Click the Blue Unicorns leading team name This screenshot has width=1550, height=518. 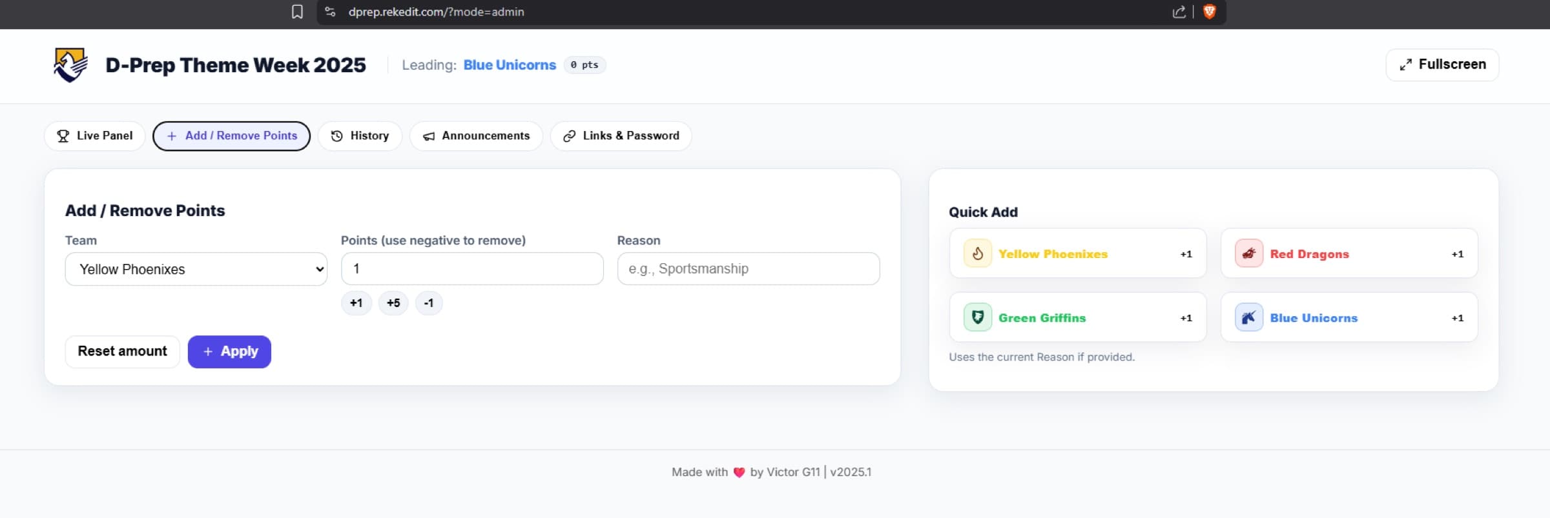[510, 65]
